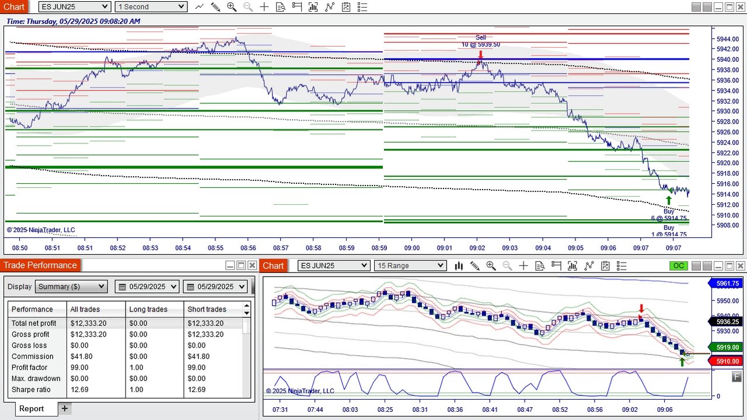Click second gray link button in top chart
Image resolution: width=747 pixels, height=420 pixels.
(x=707, y=7)
